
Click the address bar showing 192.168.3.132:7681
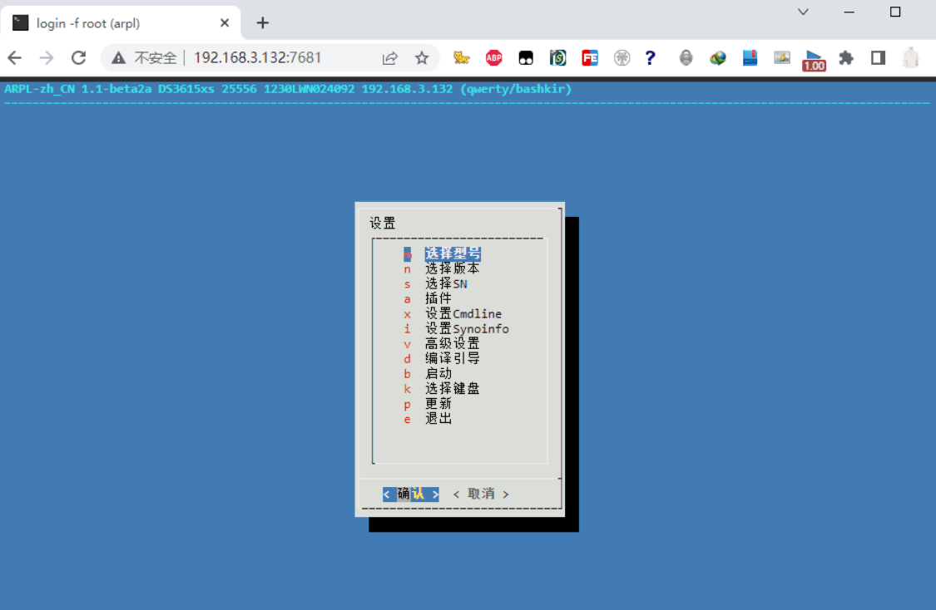[258, 57]
